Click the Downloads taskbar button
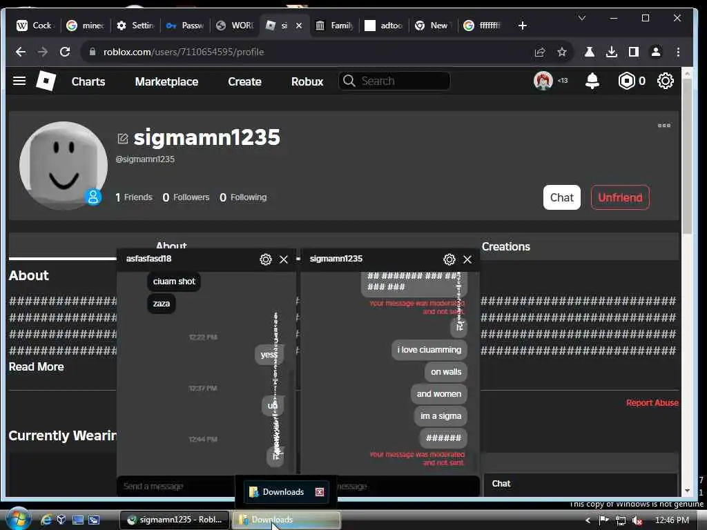Screen dimensions: 707x530 click(287, 520)
